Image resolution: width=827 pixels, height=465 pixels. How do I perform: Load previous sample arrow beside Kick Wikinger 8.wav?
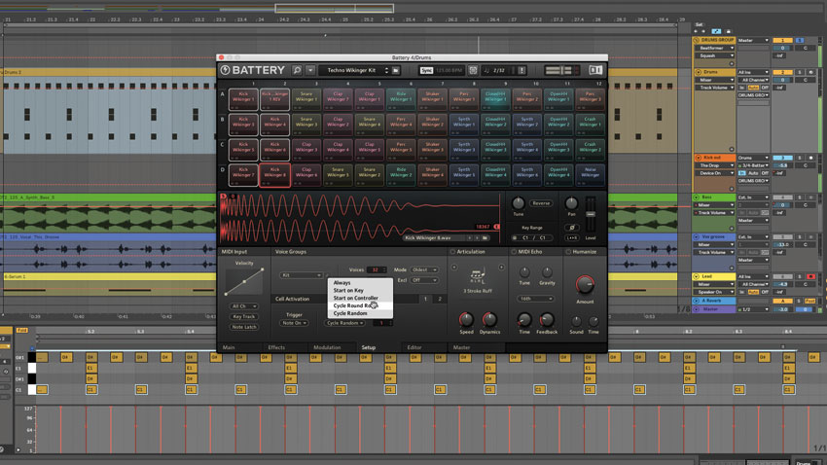pos(469,237)
